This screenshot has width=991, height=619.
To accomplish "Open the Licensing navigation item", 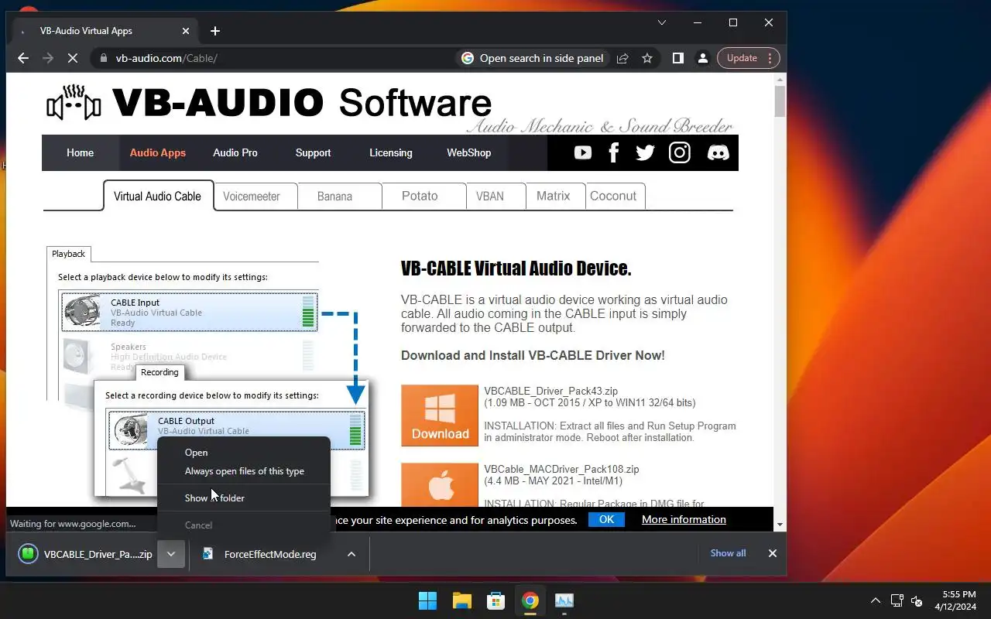I will [391, 152].
